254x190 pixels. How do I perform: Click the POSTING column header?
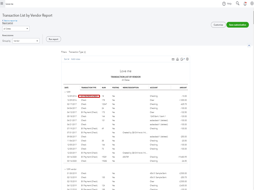tap(116, 88)
